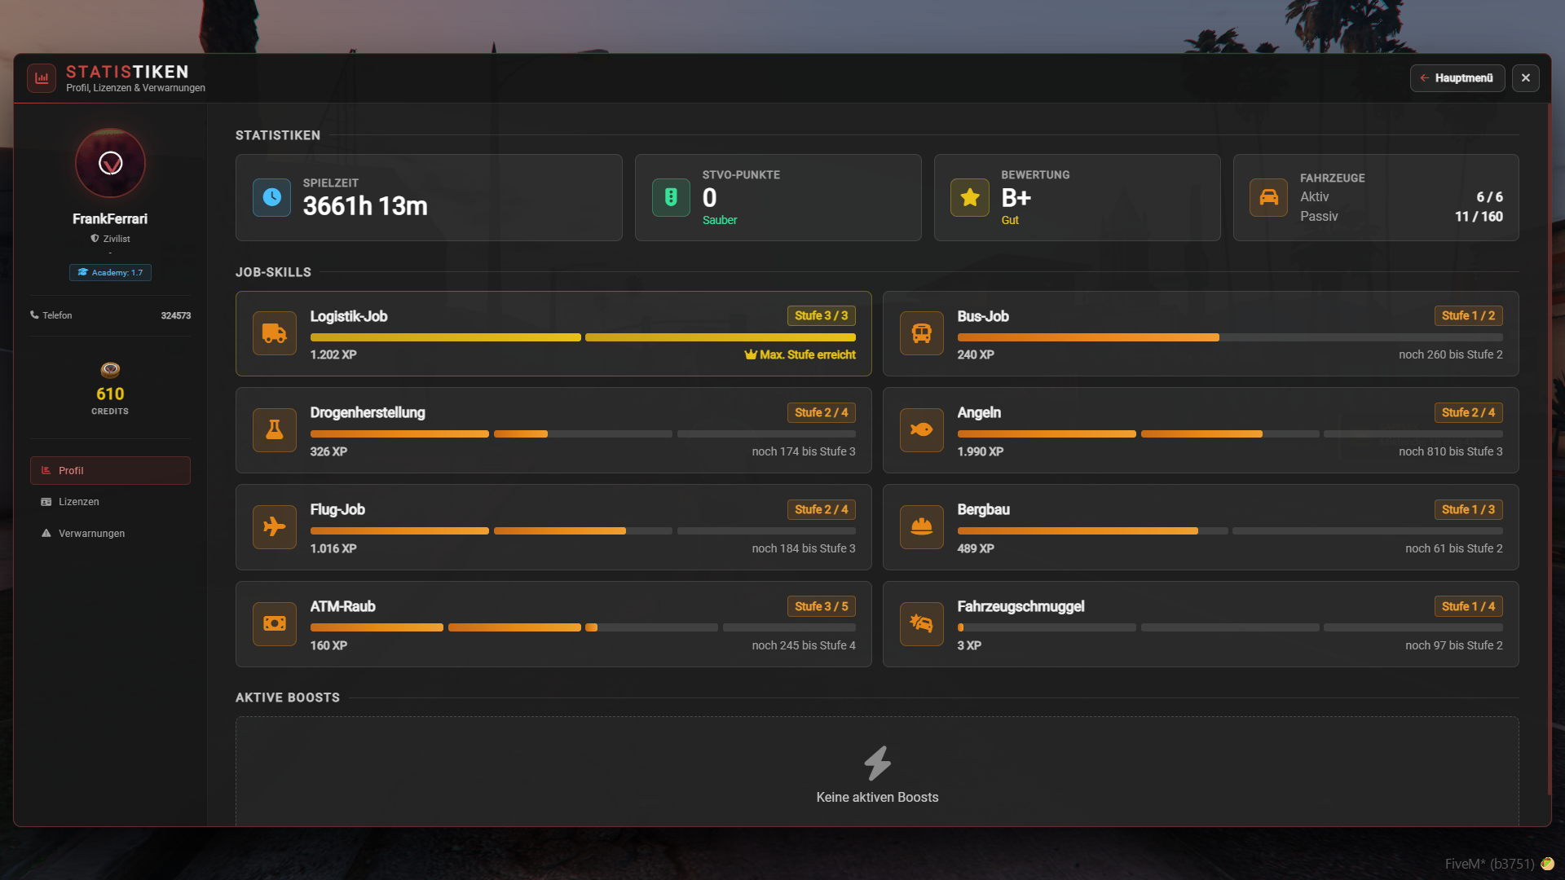Open the Profil sidebar tab
1565x880 pixels.
pos(110,471)
